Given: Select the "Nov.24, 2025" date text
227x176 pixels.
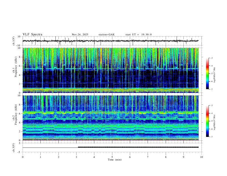Looking at the screenshot, I should pyautogui.click(x=80, y=35).
